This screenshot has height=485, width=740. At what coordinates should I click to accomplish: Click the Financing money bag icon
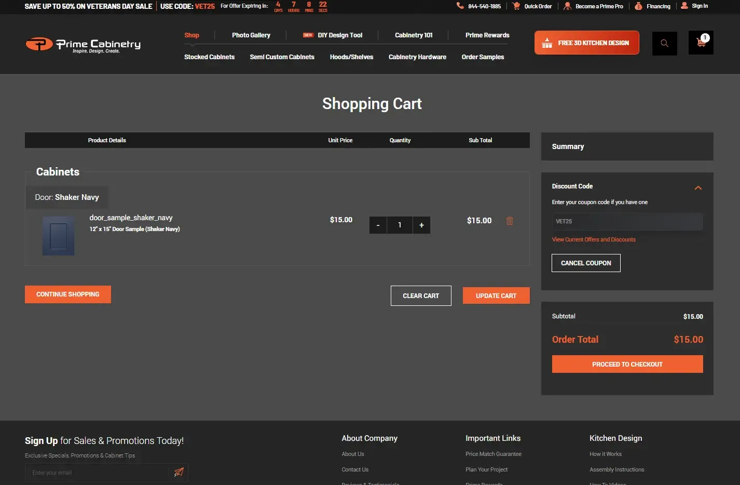coord(638,6)
